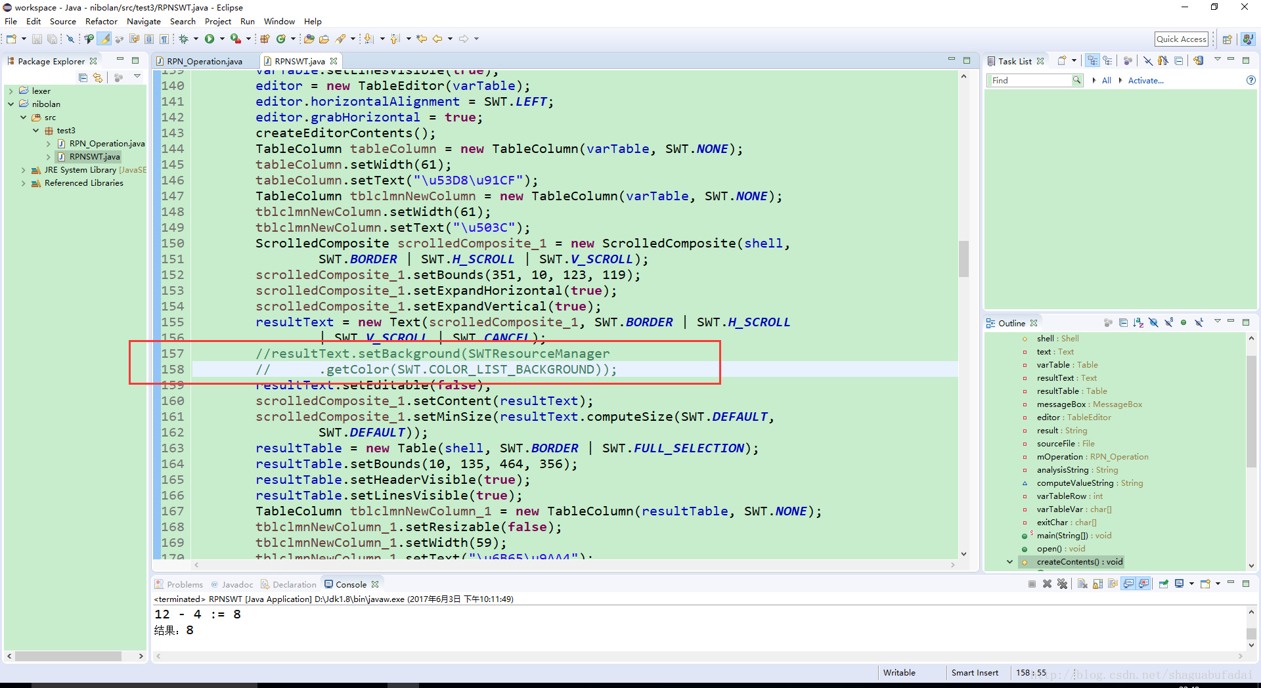Toggle Hide Non-Public Members in Outline

point(1184,322)
